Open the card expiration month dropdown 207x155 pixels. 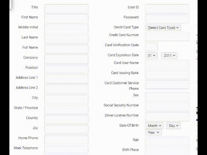pyautogui.click(x=151, y=56)
